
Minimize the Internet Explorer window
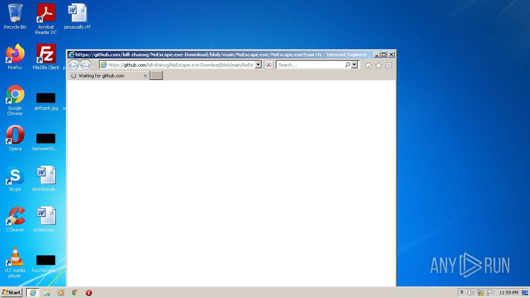(x=377, y=55)
